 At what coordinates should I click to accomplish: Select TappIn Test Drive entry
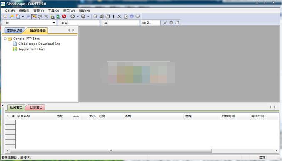pos(32,49)
